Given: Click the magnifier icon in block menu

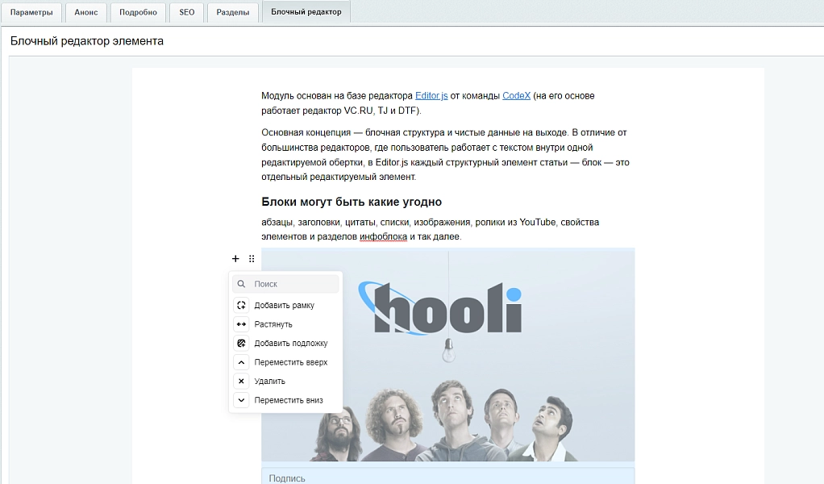Looking at the screenshot, I should click(241, 284).
